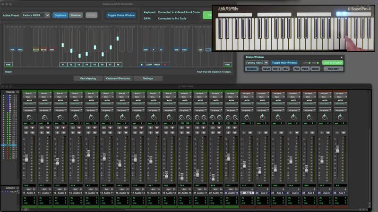Open the Aux 1 input selector
378x212 pixels.
[x=247, y=93]
